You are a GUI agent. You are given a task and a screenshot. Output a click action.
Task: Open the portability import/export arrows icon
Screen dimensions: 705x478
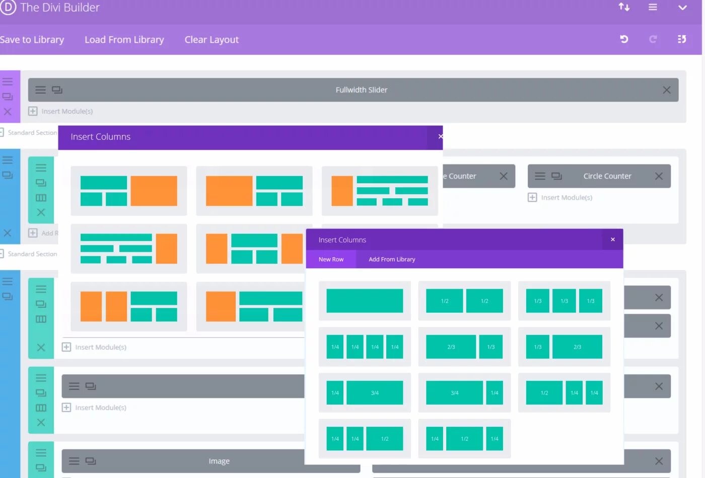624,7
